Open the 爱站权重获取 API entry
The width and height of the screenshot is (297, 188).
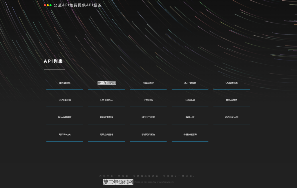tap(106, 117)
